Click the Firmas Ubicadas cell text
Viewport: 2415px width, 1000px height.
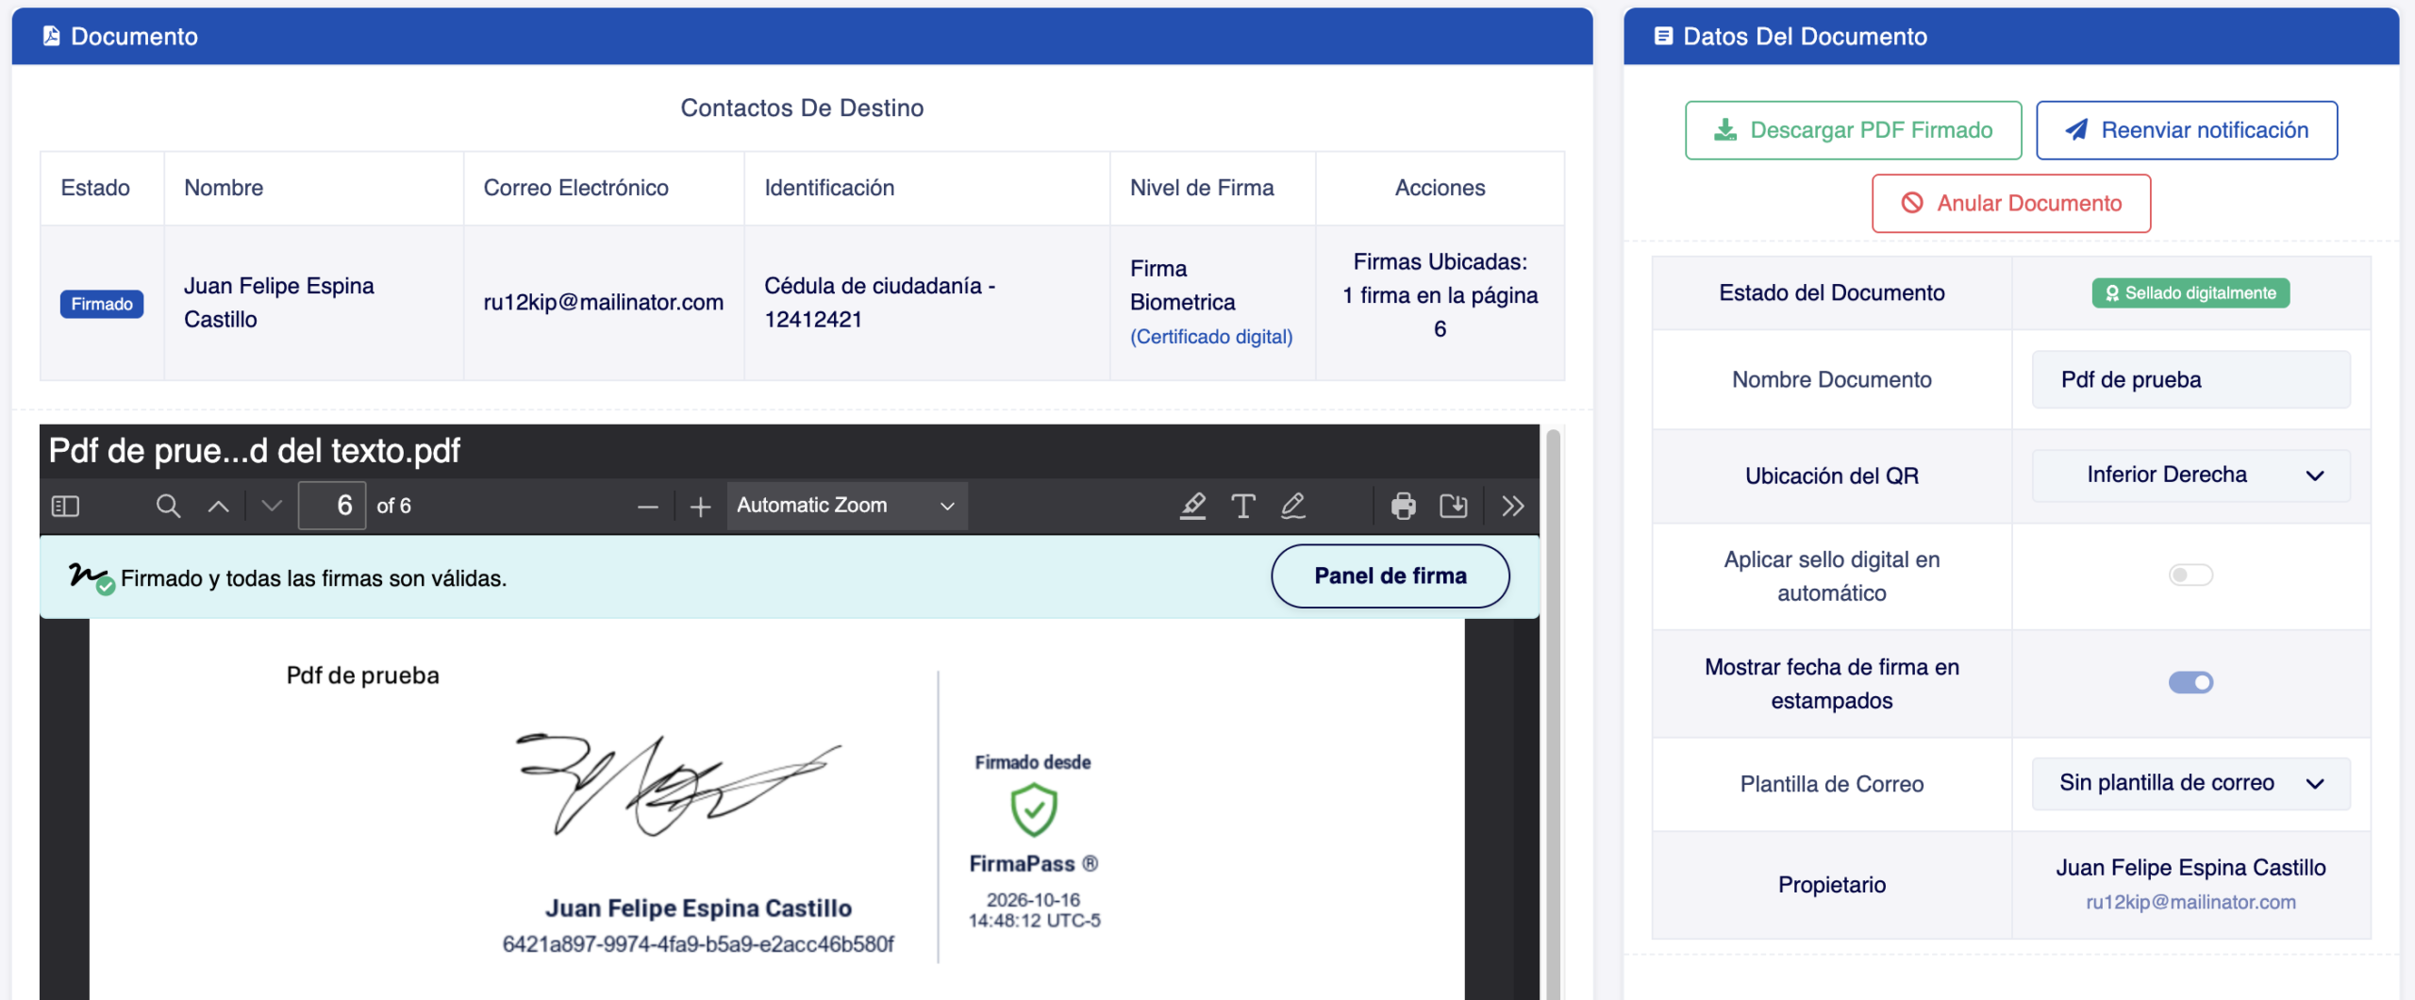pos(1440,295)
